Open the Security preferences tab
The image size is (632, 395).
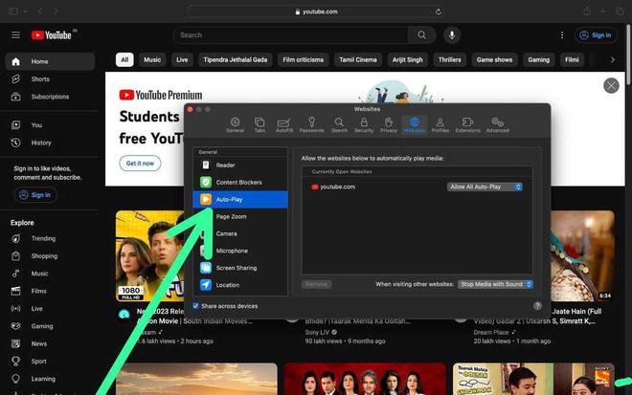tap(364, 125)
